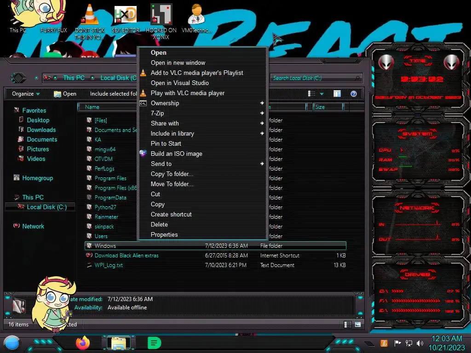Click the orange Java tray icon
This screenshot has width=471, height=353.
coord(384,343)
